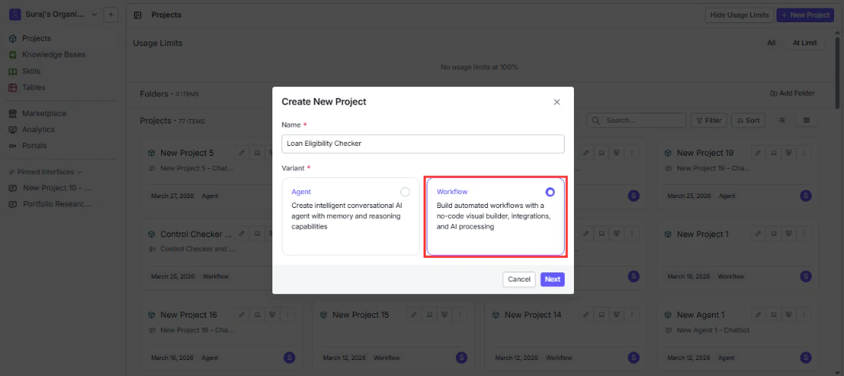Open Portals in the sidebar
The width and height of the screenshot is (844, 376).
35,146
